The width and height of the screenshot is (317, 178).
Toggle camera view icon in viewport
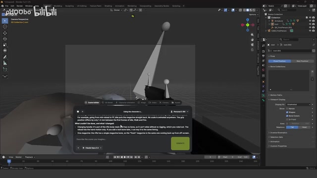coord(252,44)
